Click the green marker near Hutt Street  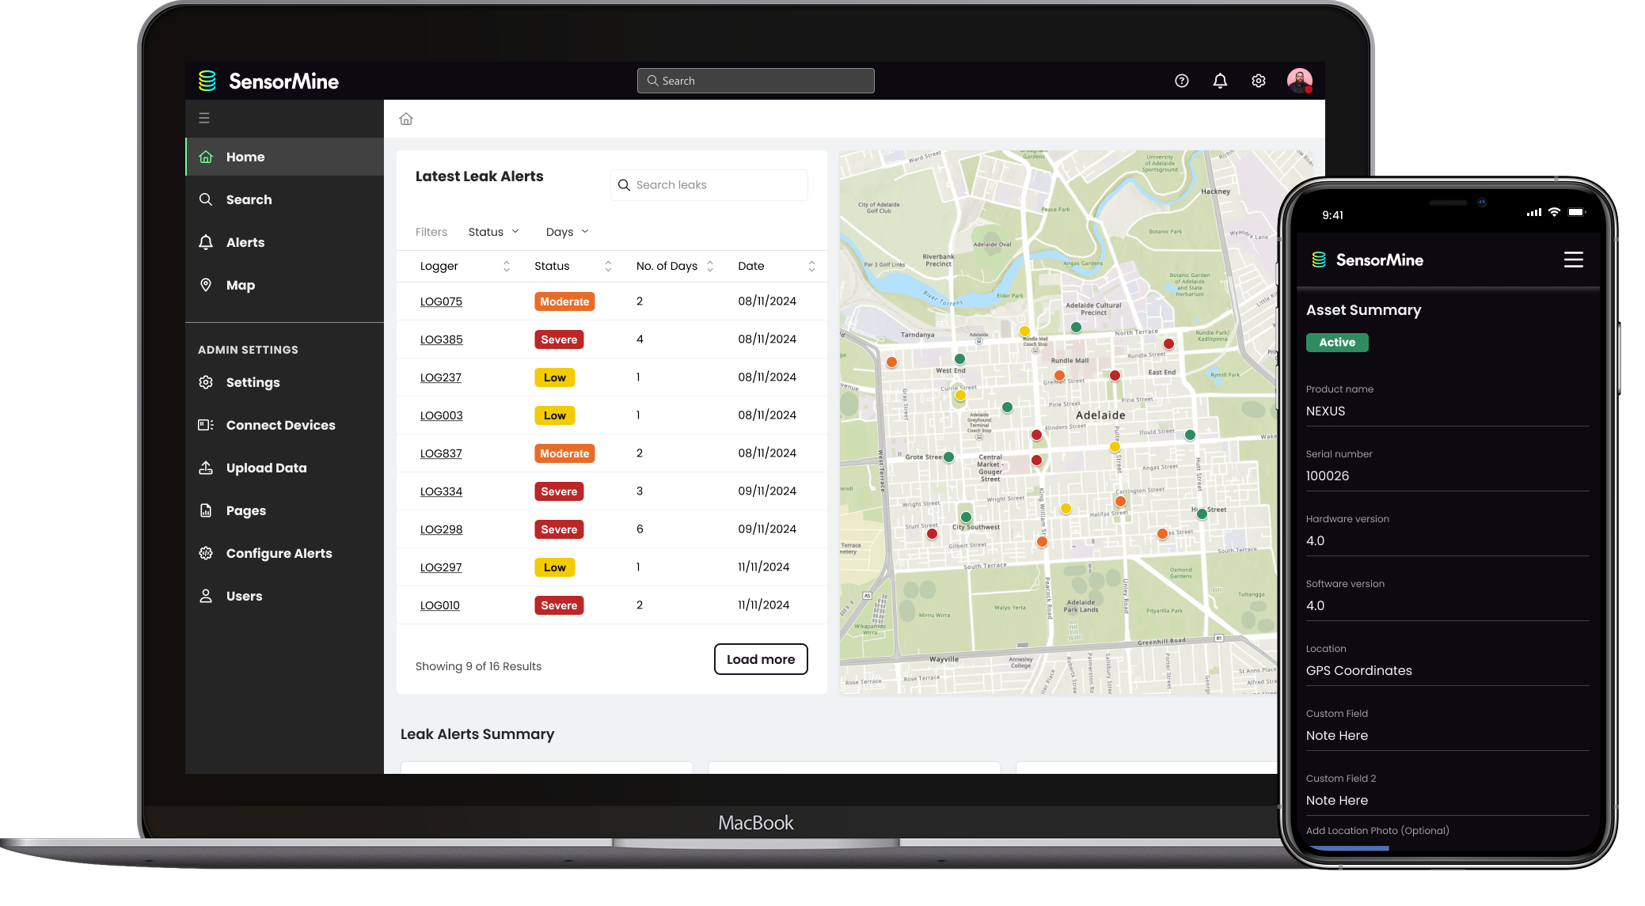coord(1202,514)
